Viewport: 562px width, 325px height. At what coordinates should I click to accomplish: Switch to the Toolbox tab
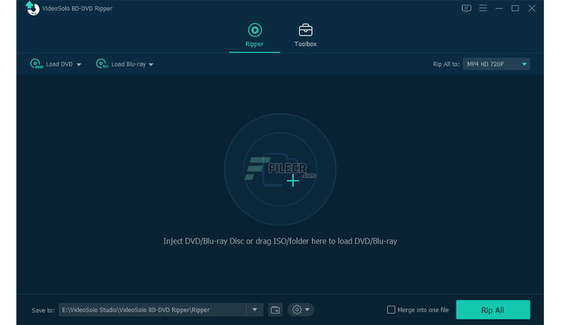[x=305, y=35]
